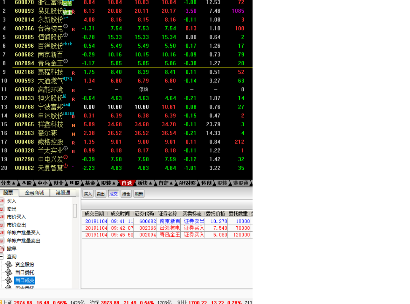This screenshot has height=304, width=410.
Task: Switch to the 金融商城 tab
Action: click(34, 193)
